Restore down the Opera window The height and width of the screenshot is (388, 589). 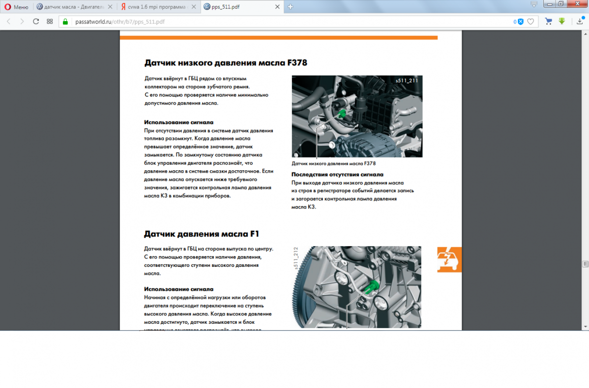point(561,4)
